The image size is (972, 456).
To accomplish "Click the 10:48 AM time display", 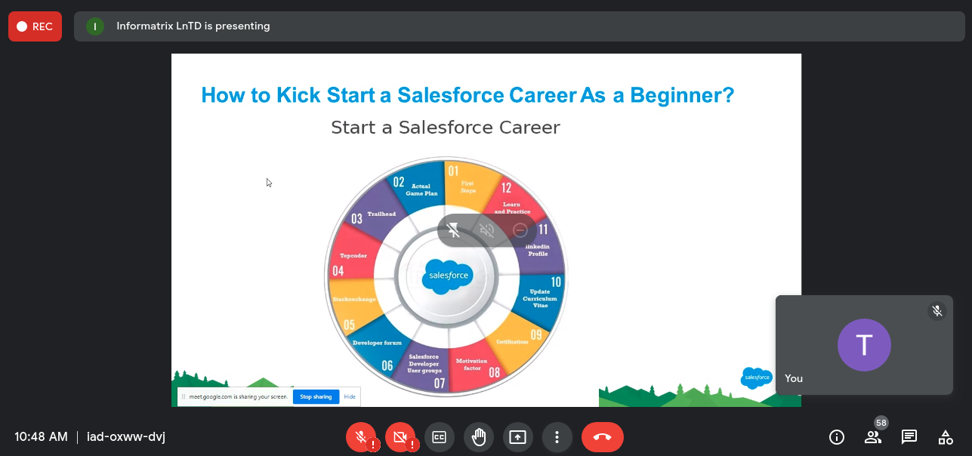I will tap(41, 436).
